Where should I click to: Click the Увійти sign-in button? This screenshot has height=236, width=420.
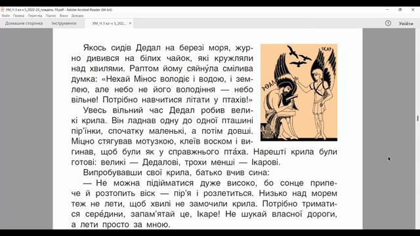pos(406,24)
